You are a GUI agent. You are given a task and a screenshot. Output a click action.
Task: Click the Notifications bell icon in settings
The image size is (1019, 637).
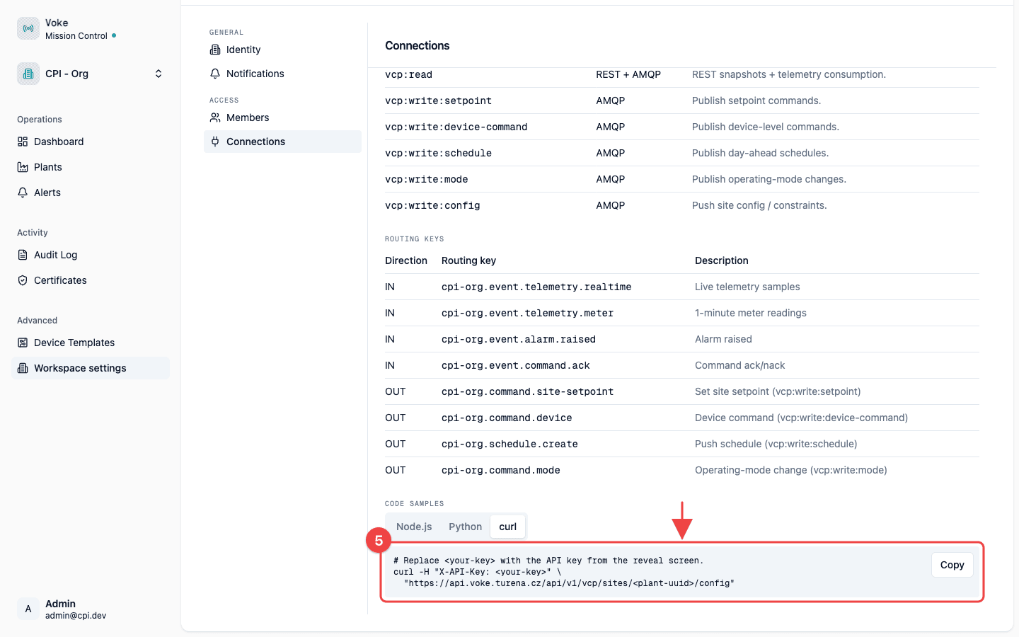pos(215,74)
